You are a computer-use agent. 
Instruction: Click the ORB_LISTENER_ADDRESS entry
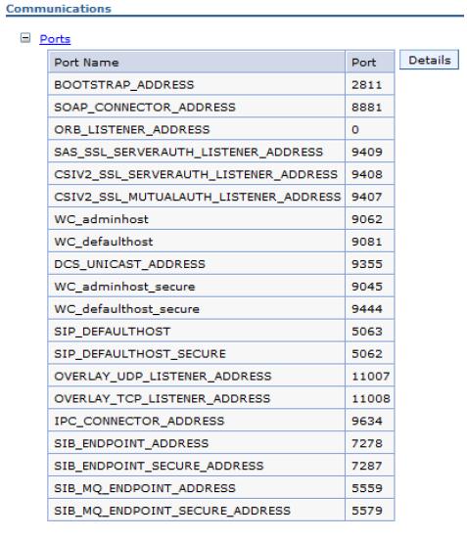[132, 129]
